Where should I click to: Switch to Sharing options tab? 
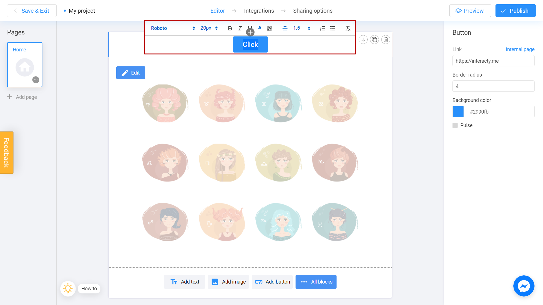pyautogui.click(x=313, y=11)
